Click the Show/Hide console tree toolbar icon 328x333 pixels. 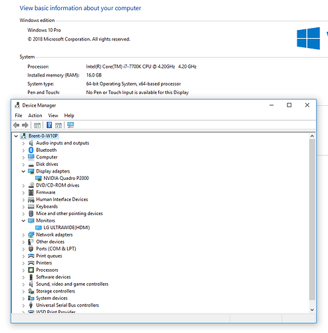click(37, 125)
